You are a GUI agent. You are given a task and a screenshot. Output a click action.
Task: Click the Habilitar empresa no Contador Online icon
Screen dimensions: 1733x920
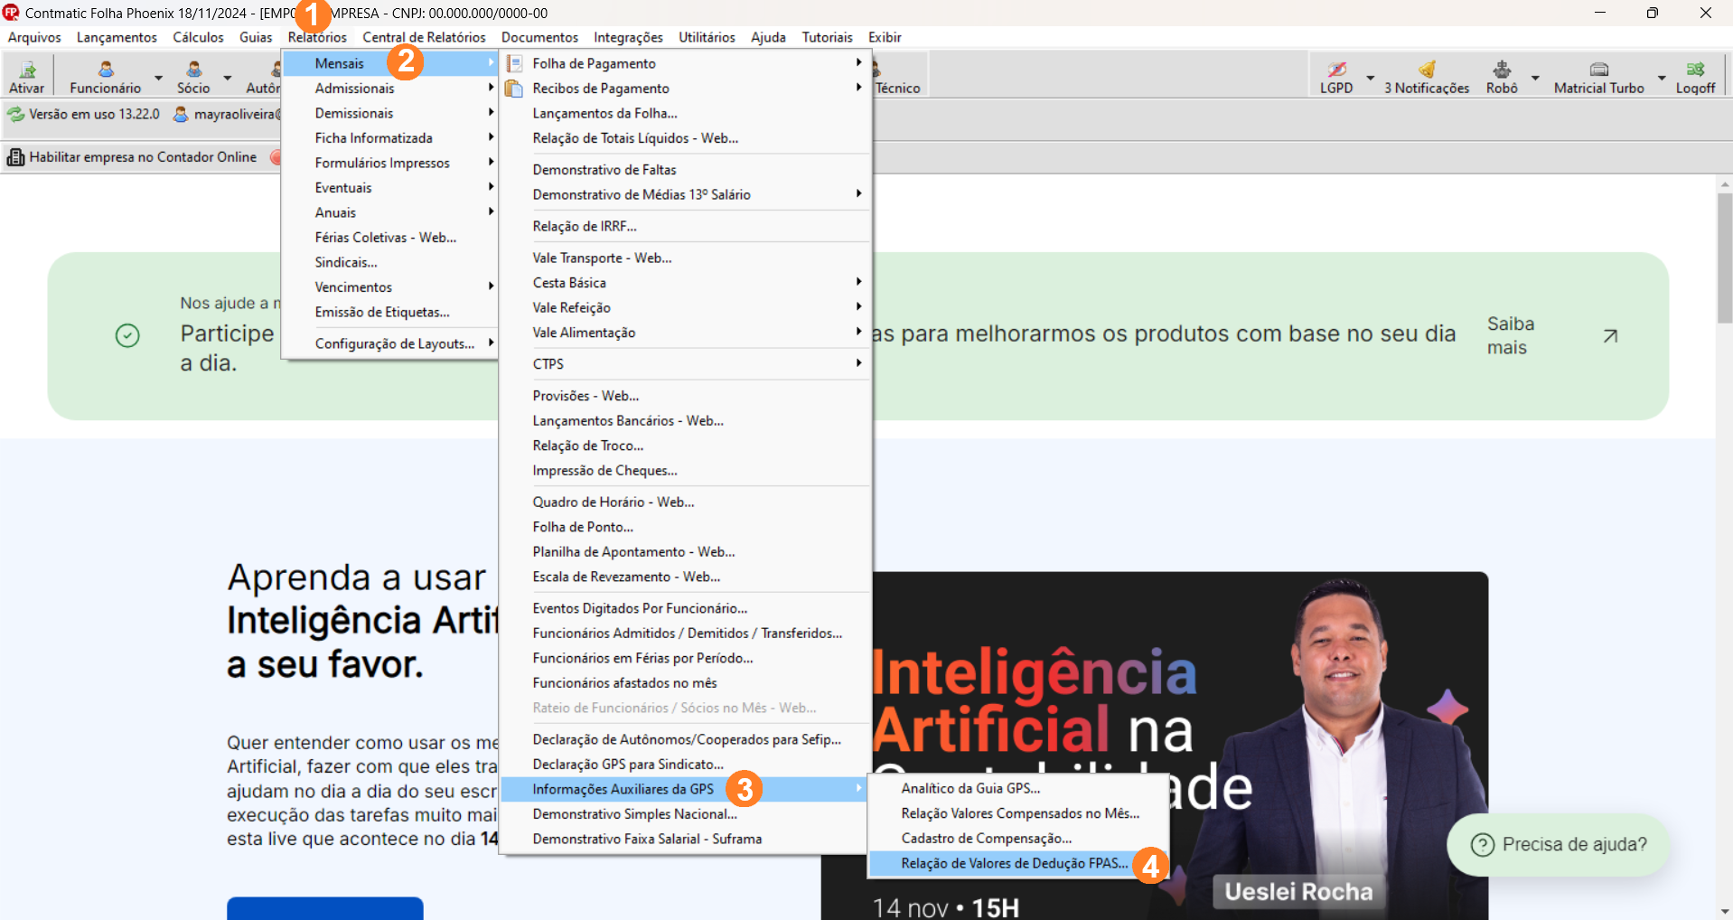[15, 157]
